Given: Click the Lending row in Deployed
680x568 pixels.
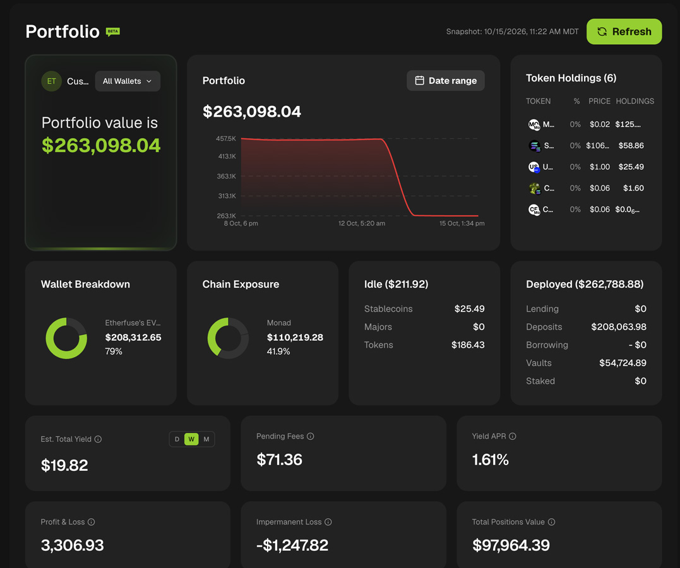Looking at the screenshot, I should click(586, 309).
